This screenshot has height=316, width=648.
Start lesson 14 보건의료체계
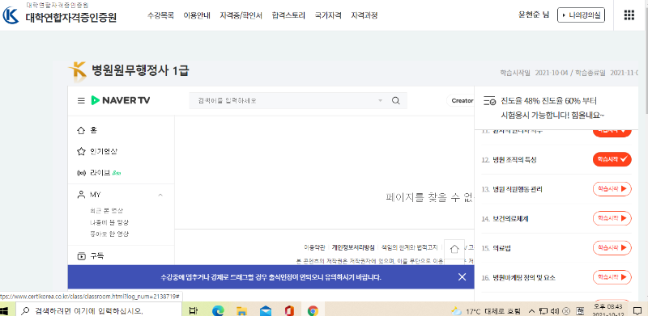(612, 218)
